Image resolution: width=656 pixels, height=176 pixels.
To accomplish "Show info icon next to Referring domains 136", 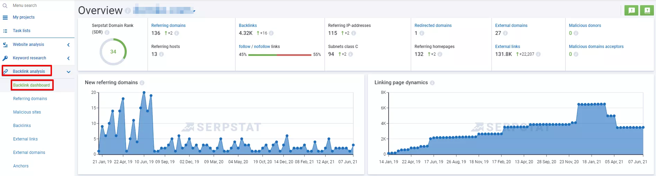I will click(177, 33).
